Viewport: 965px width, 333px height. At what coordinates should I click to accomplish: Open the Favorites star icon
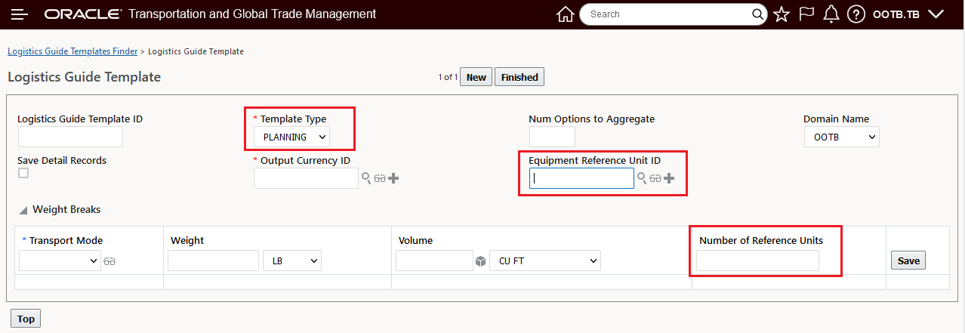[782, 14]
